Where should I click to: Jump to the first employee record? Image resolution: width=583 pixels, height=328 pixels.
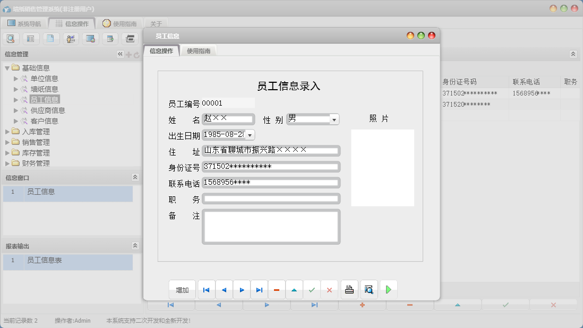click(x=206, y=289)
